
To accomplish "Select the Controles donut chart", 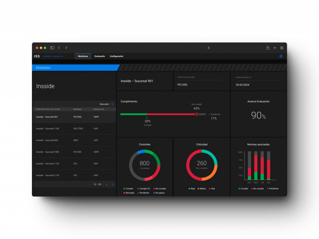I will (145, 164).
